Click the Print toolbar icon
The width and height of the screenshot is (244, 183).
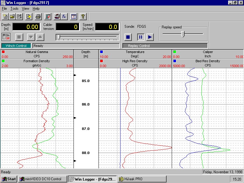point(38,16)
